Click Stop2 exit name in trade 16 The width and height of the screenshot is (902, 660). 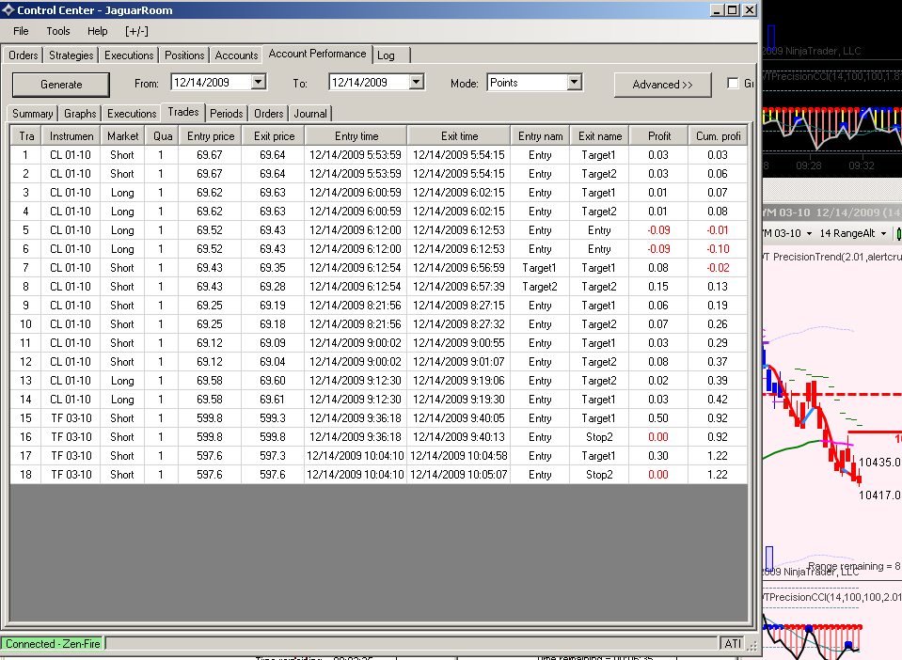coord(599,437)
